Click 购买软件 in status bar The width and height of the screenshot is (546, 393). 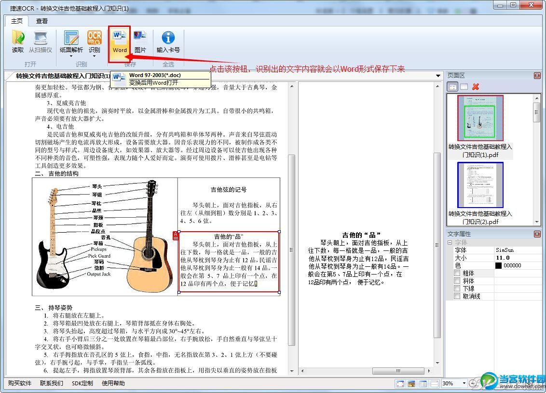click(x=20, y=383)
